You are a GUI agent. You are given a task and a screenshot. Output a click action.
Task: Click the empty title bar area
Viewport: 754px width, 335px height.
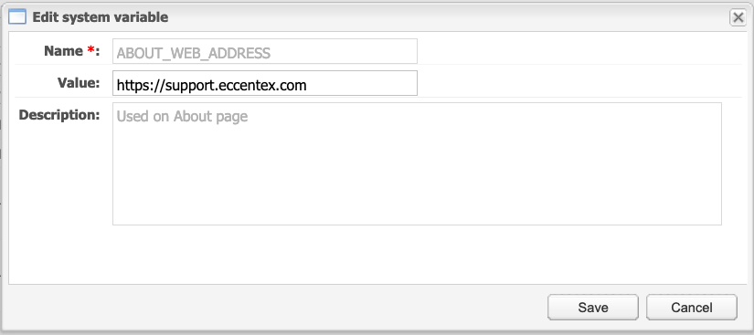447,17
